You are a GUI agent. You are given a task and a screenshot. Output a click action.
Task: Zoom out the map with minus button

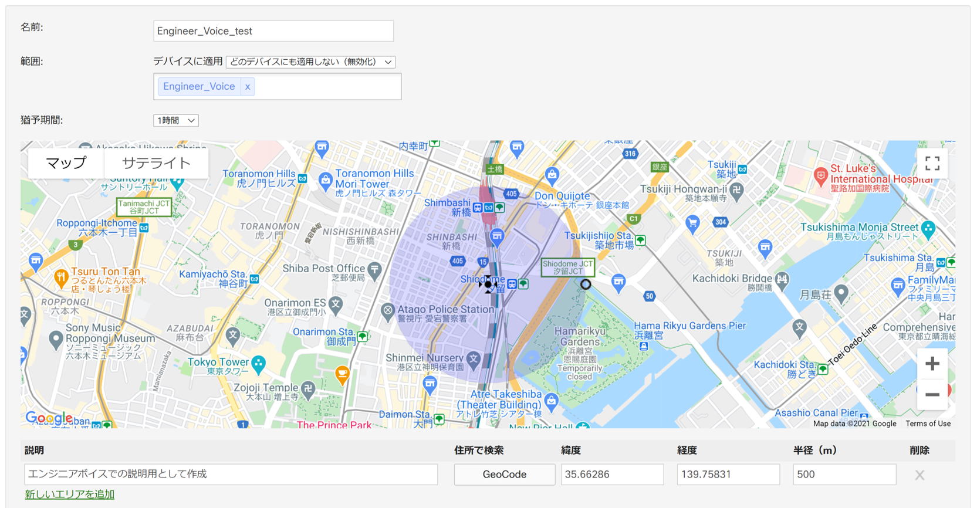(932, 395)
